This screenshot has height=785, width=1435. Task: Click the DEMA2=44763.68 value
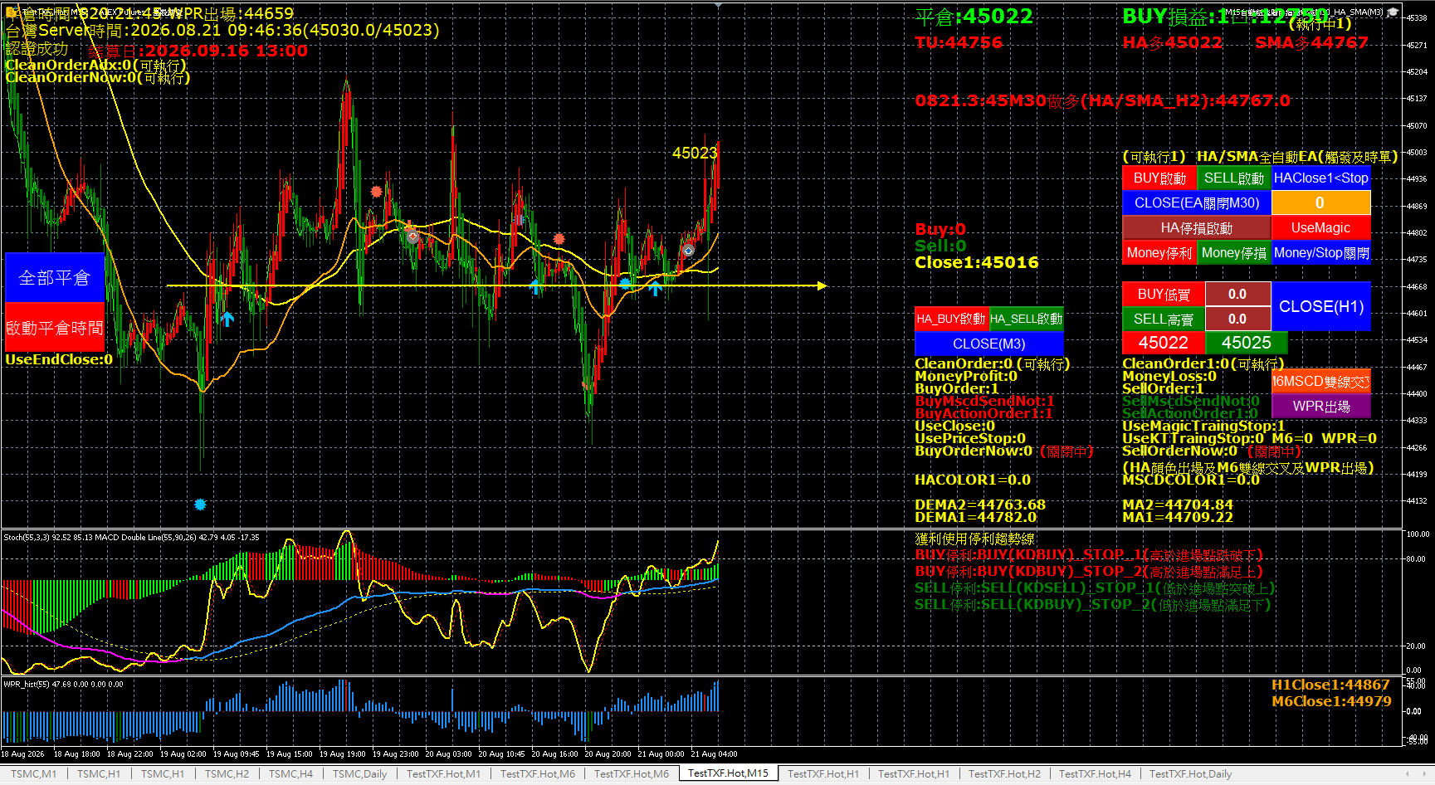(980, 505)
